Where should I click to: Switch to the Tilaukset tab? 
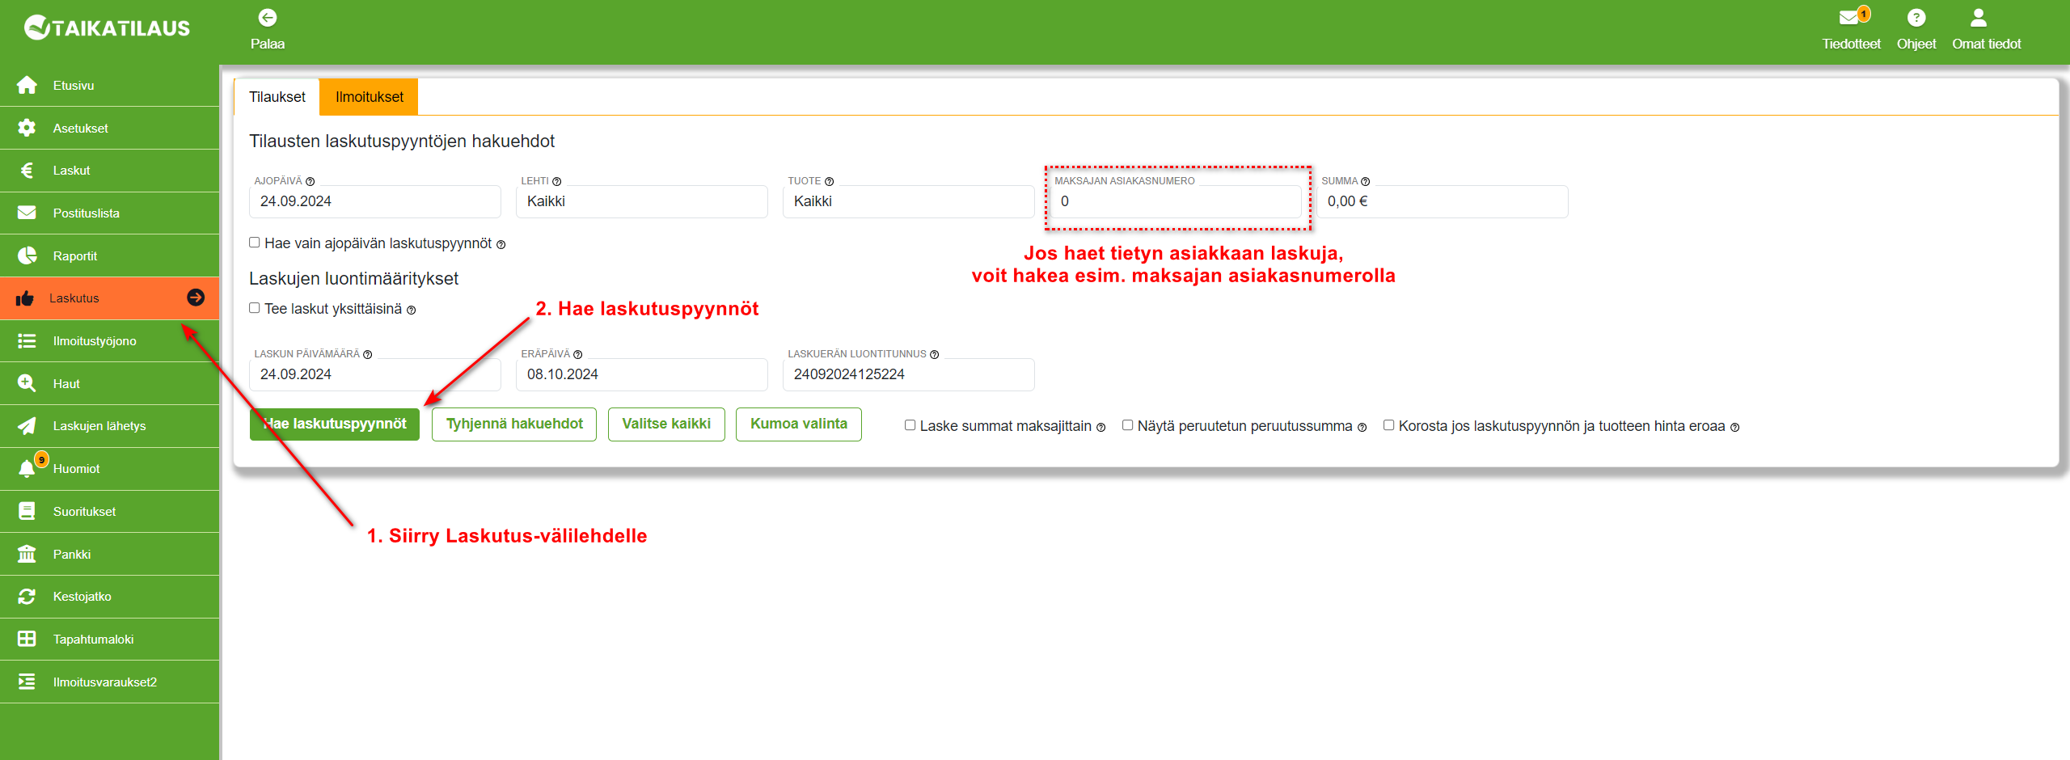tap(277, 97)
